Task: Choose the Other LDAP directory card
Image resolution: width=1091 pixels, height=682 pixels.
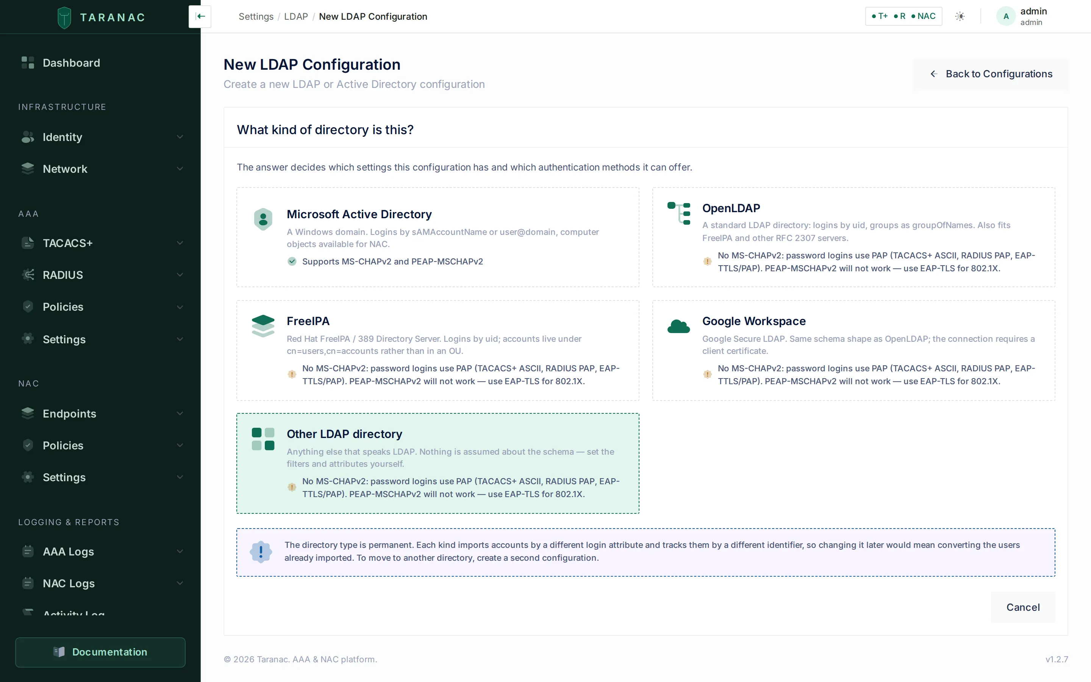Action: point(438,463)
